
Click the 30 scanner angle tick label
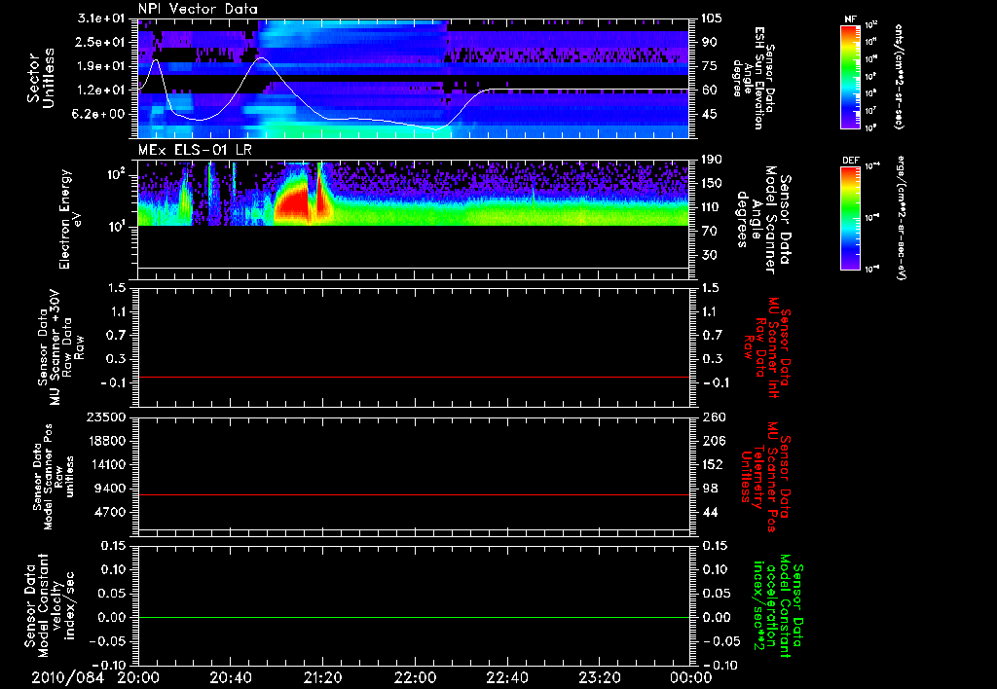coord(709,255)
